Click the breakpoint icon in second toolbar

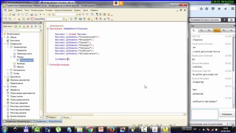(97, 19)
